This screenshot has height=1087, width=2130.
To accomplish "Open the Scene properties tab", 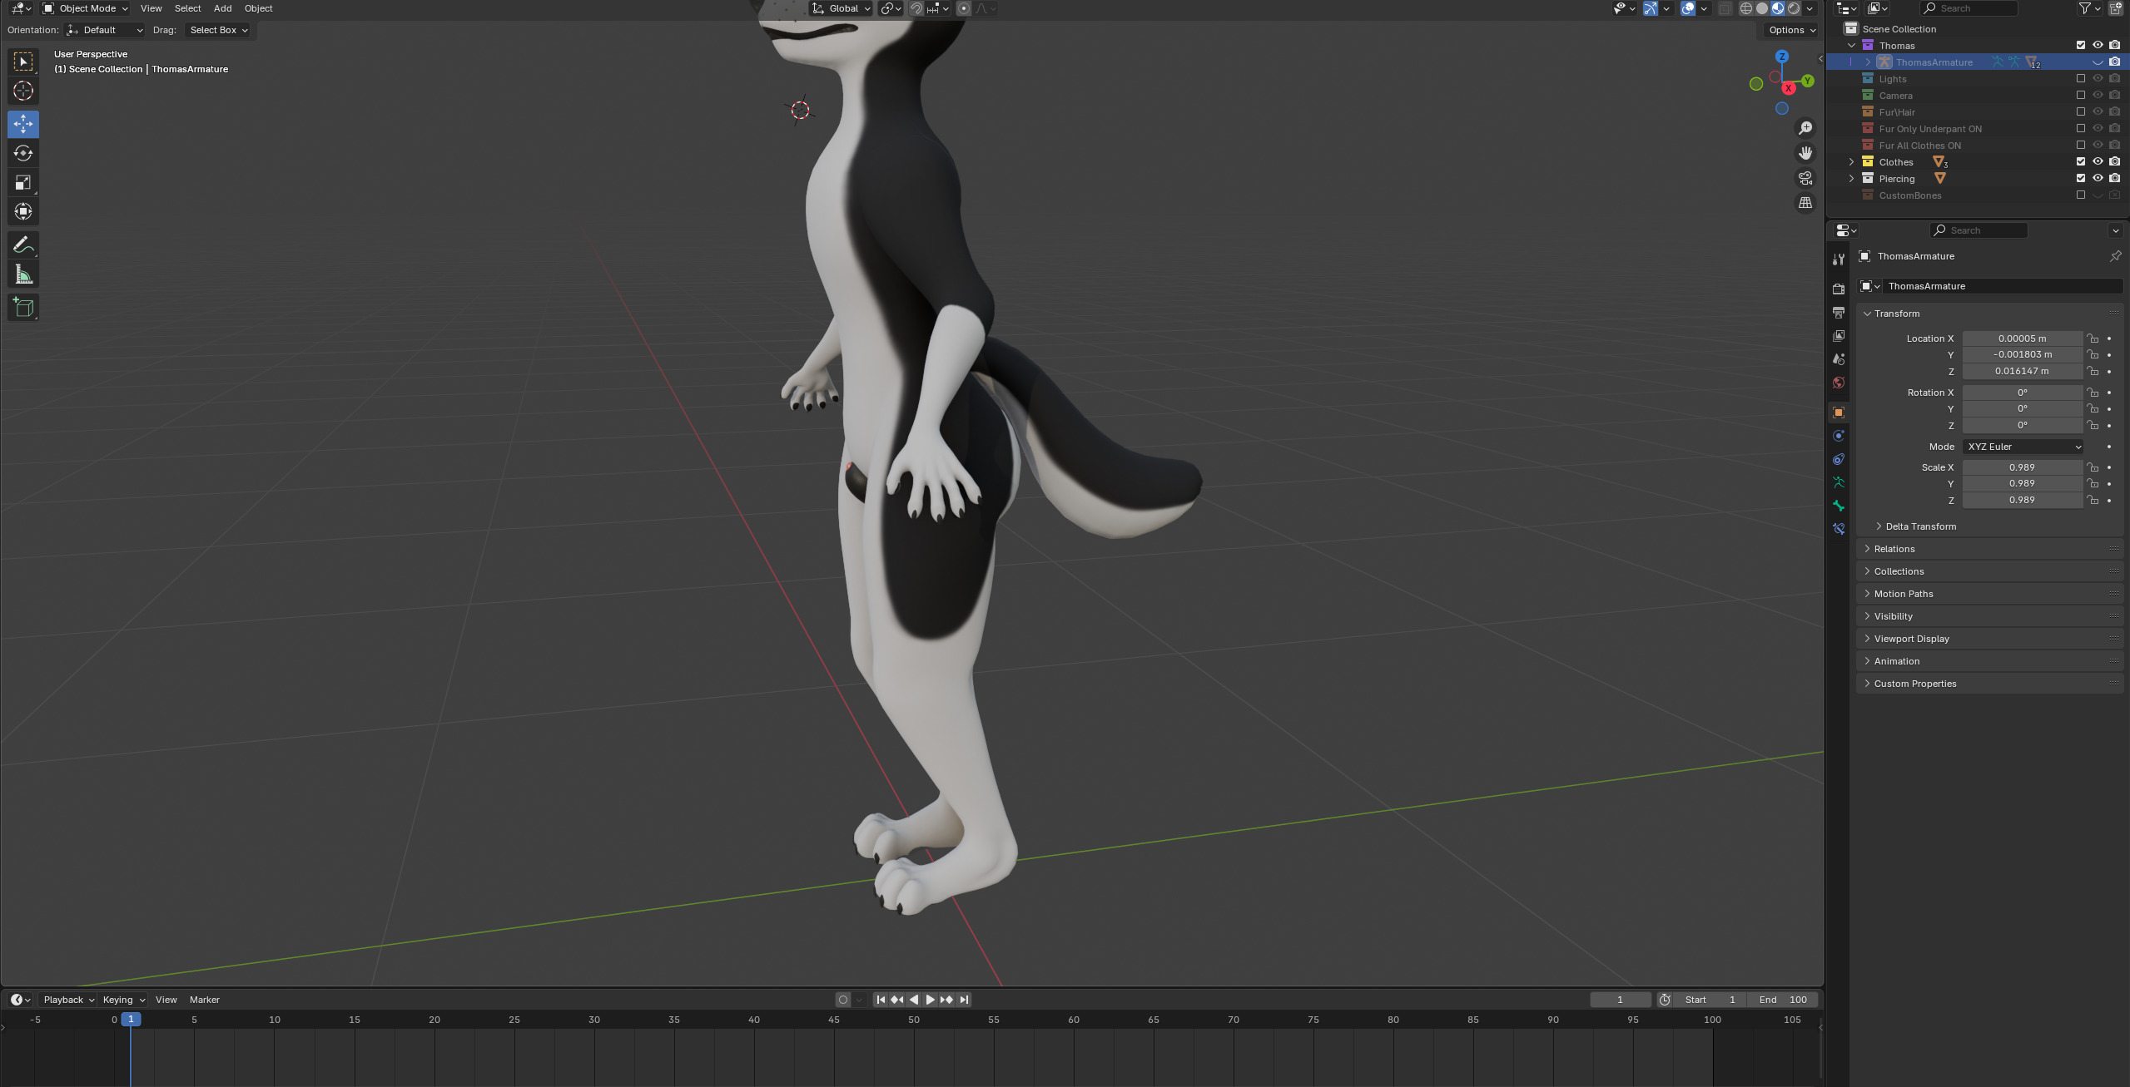I will coord(1839,359).
